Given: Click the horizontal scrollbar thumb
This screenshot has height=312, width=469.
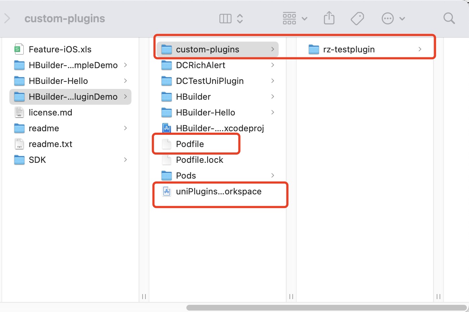Looking at the screenshot, I should (x=326, y=307).
